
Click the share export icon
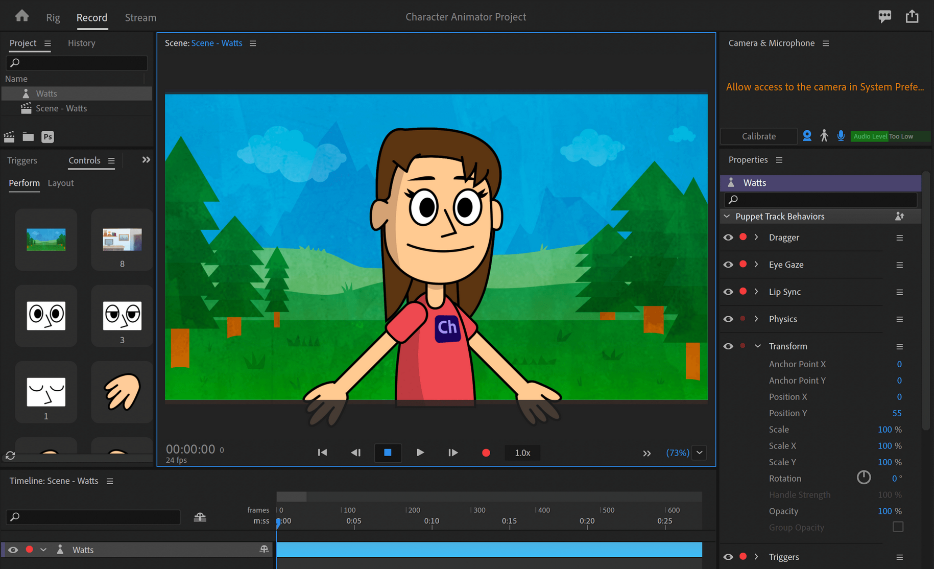tap(912, 16)
